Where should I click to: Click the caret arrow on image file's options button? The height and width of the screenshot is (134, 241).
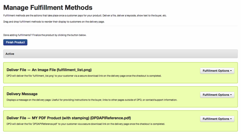point(231,71)
